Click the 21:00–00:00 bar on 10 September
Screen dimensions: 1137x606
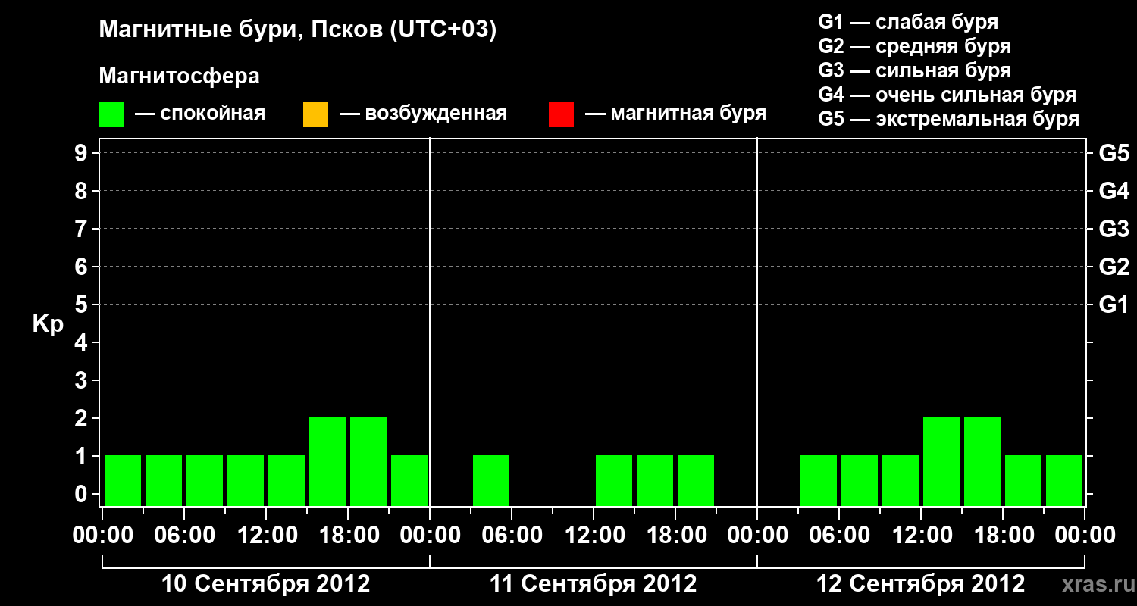click(x=409, y=480)
